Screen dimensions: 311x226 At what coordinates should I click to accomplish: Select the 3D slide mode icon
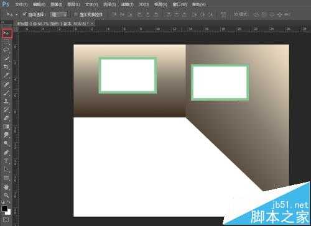pos(280,14)
